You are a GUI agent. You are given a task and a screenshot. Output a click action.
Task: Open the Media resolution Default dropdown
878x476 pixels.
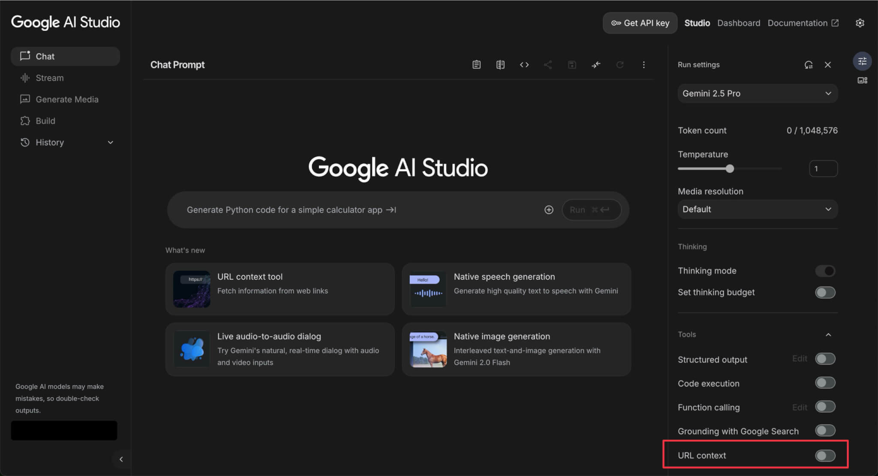758,210
